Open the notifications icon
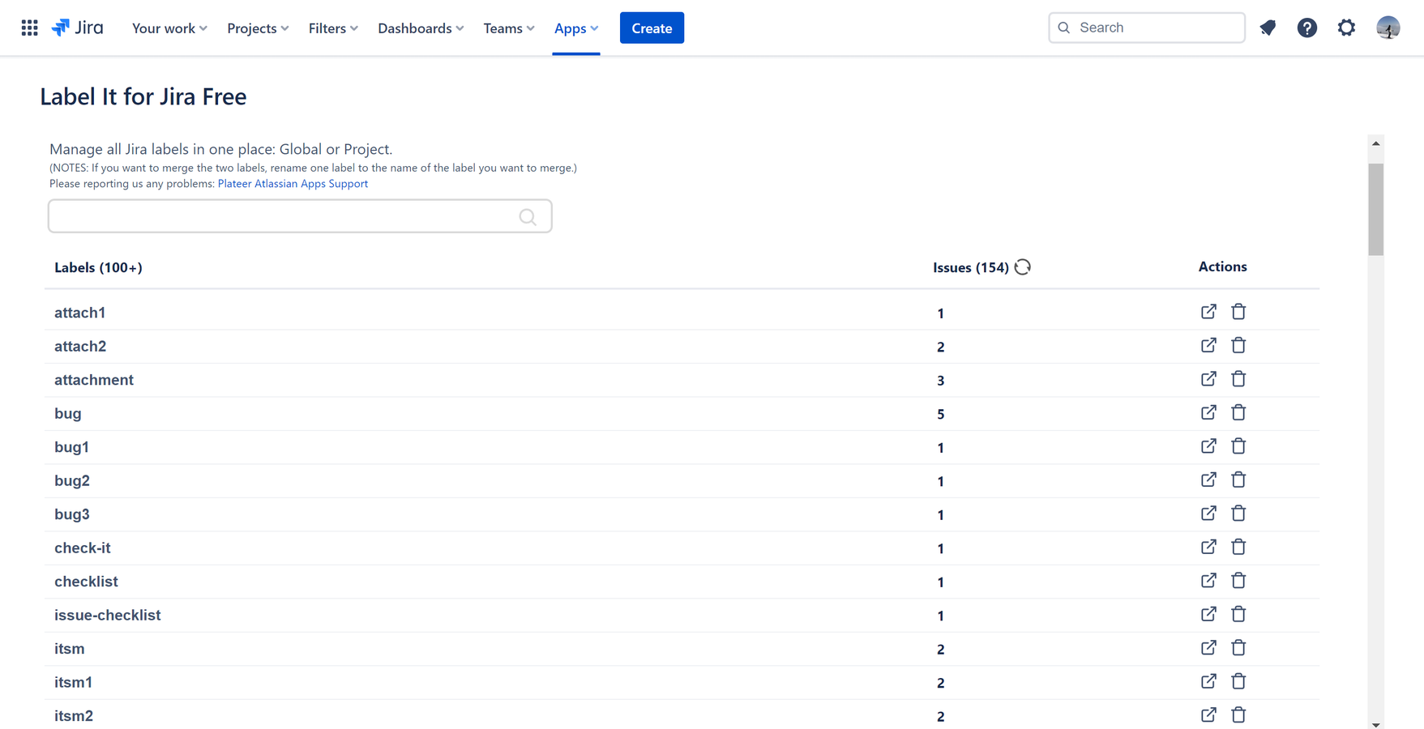 pyautogui.click(x=1268, y=28)
